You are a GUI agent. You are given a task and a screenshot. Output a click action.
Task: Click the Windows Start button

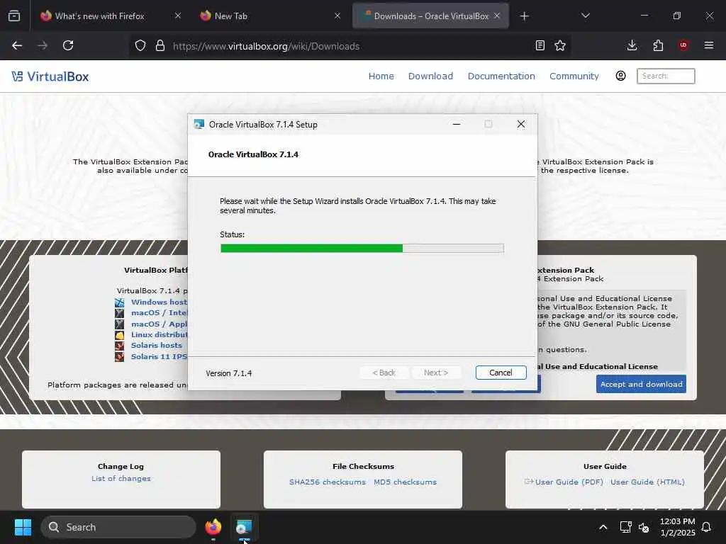[23, 527]
